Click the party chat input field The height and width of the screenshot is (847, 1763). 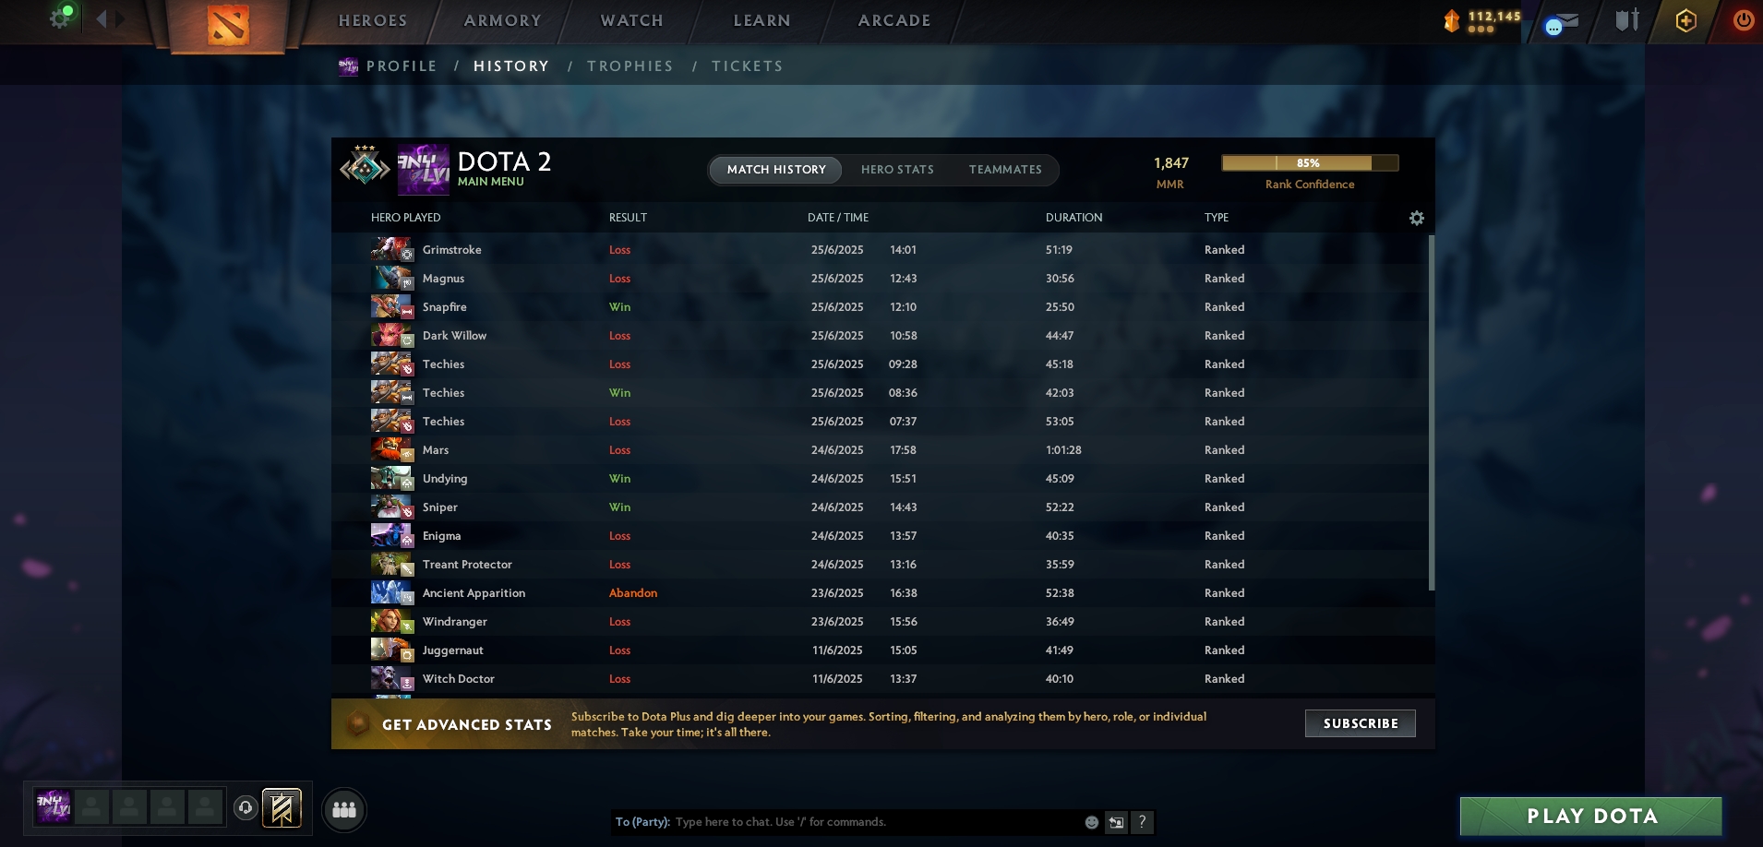pos(875,822)
